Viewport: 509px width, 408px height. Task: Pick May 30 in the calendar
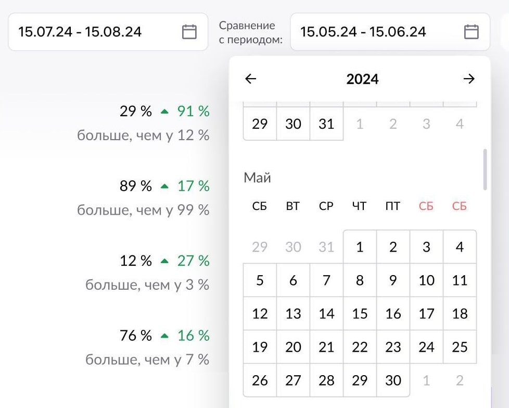click(x=393, y=380)
